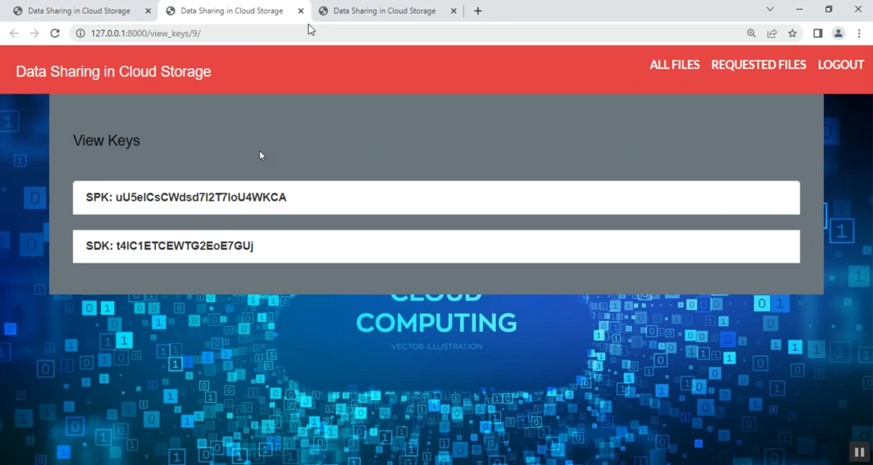This screenshot has height=465, width=873.
Task: Close the active browser tab
Action: 301,10
